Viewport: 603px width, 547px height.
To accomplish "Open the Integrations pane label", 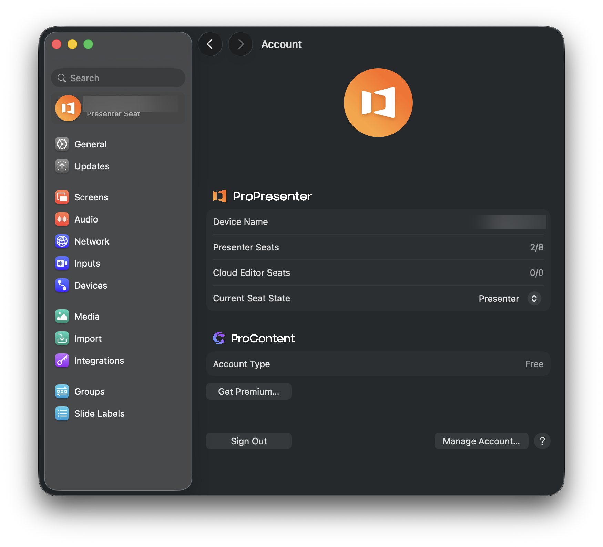I will (x=99, y=361).
